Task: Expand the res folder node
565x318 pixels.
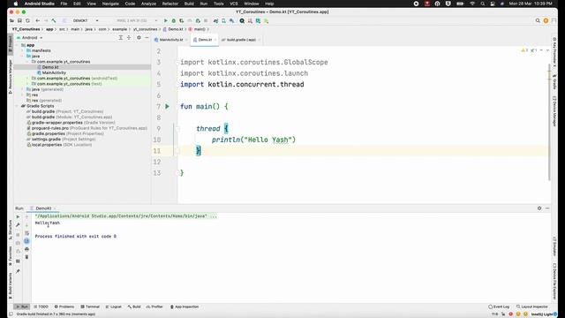Action: tap(22, 95)
